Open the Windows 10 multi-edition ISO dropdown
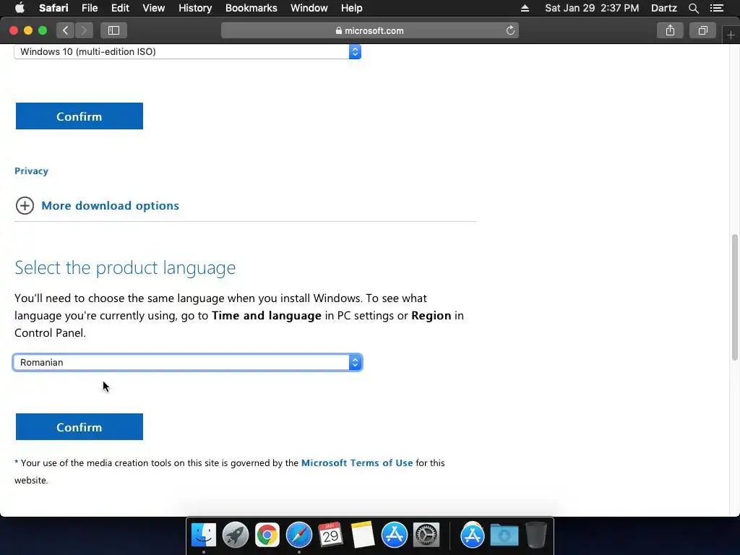The height and width of the screenshot is (555, 740). 188,51
